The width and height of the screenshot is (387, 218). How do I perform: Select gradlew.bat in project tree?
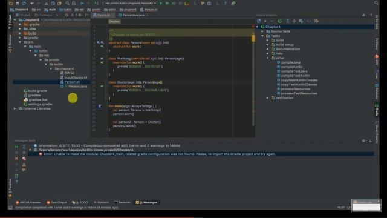pos(37,100)
